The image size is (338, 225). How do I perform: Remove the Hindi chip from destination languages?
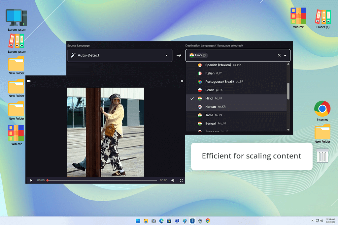pyautogui.click(x=204, y=55)
